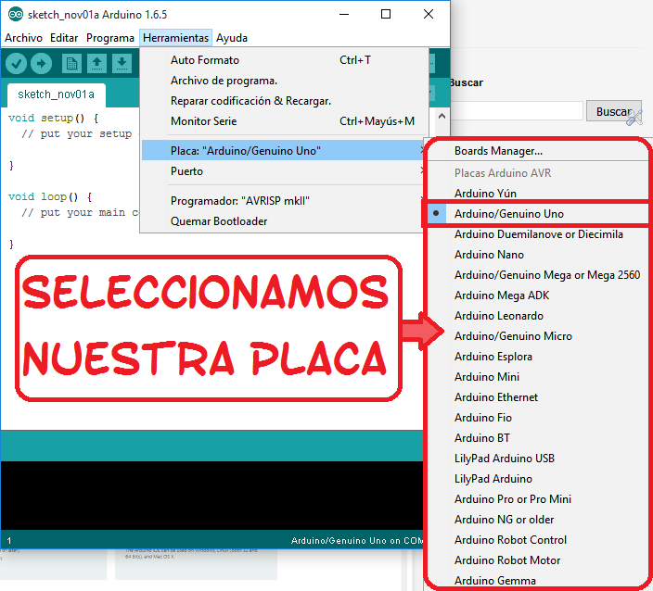653x591 pixels.
Task: Expand the Programador AVRISP mkII submenu
Action: (x=283, y=201)
